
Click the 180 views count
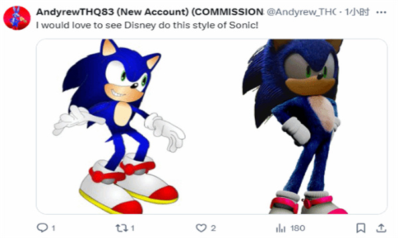(x=298, y=228)
